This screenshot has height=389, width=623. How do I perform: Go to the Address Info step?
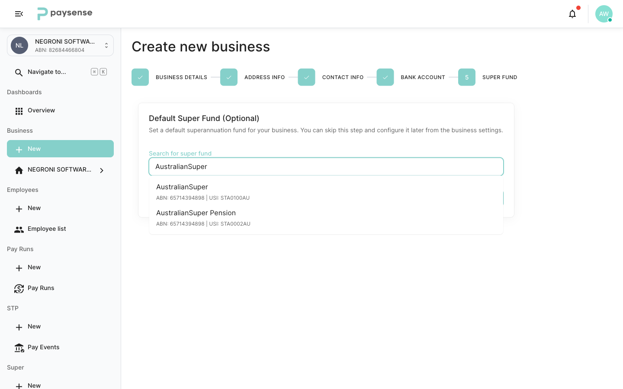click(253, 77)
